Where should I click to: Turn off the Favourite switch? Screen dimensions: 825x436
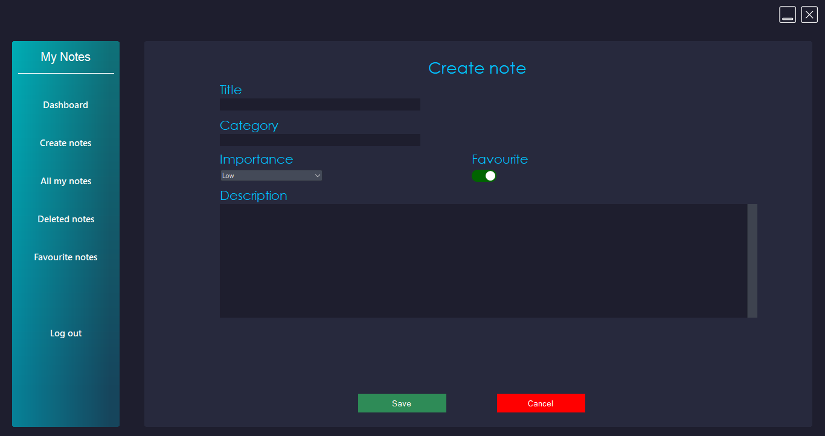(x=484, y=176)
